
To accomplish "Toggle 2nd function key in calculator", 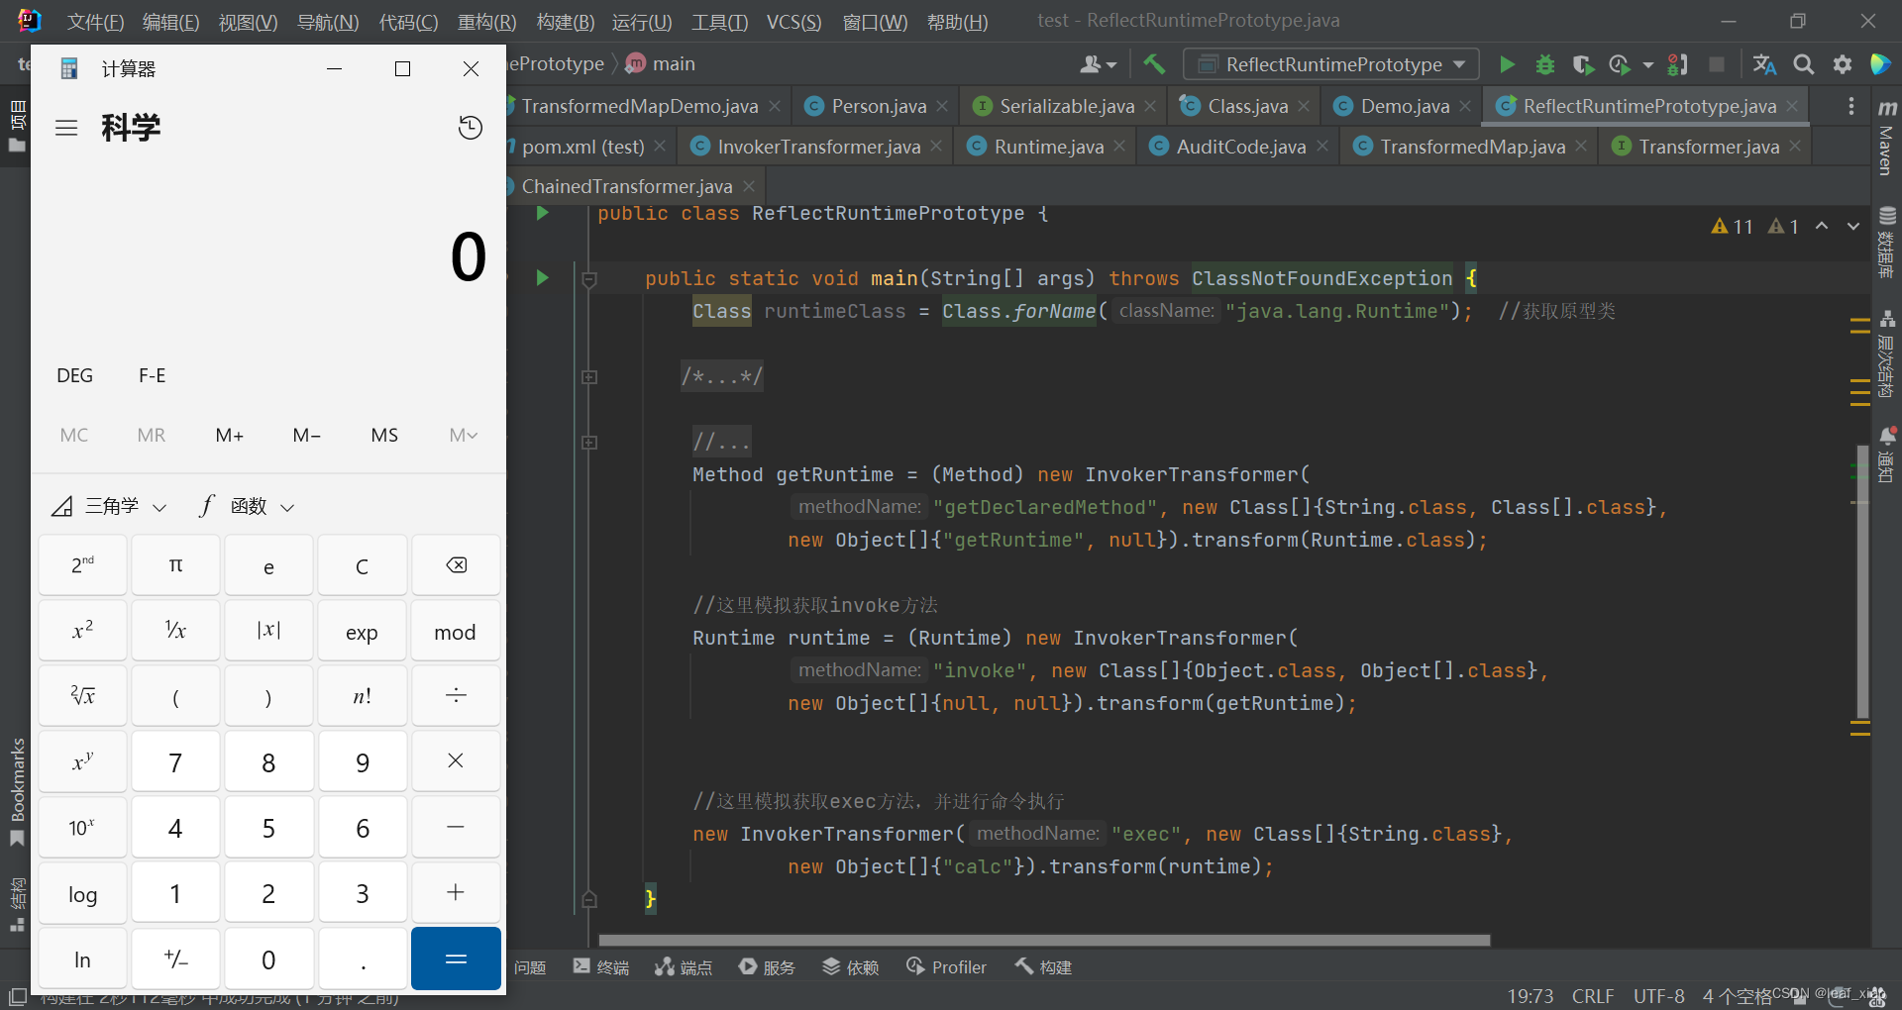I will tap(83, 565).
